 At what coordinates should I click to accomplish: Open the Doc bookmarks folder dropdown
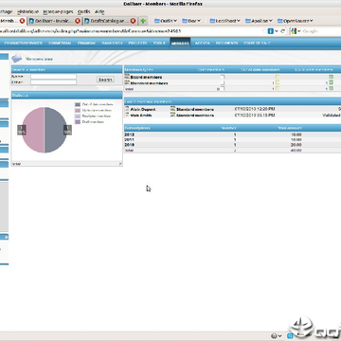[x=191, y=21]
